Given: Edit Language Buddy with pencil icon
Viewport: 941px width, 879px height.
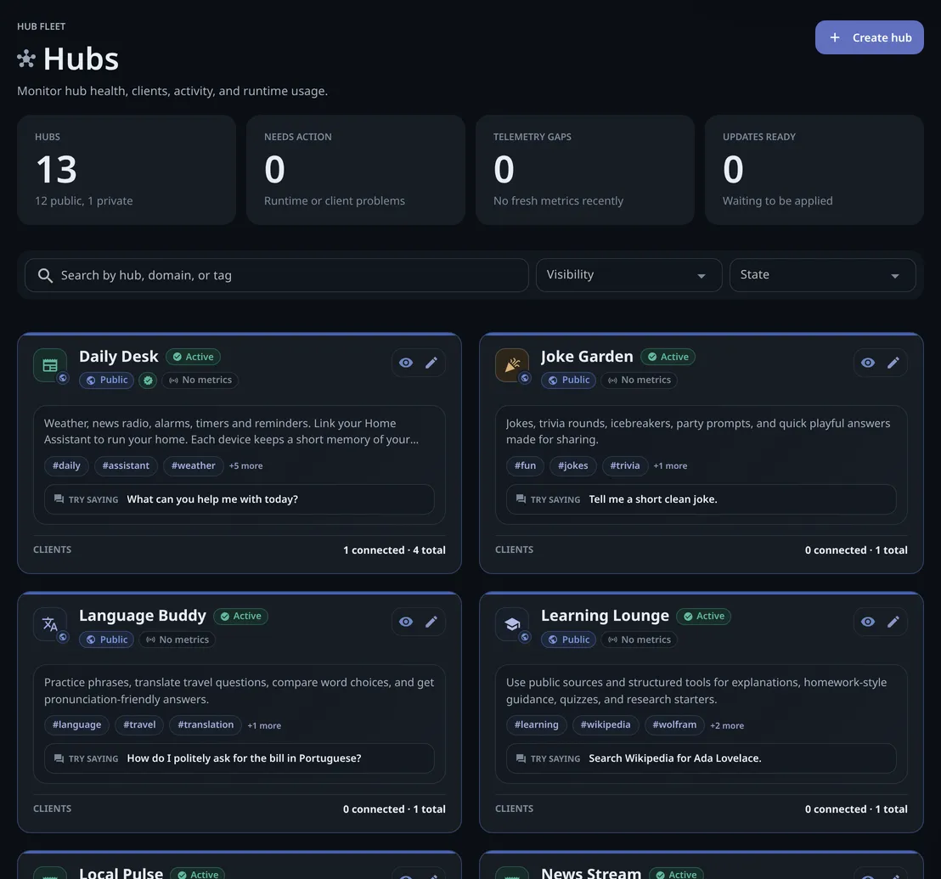Looking at the screenshot, I should point(431,622).
